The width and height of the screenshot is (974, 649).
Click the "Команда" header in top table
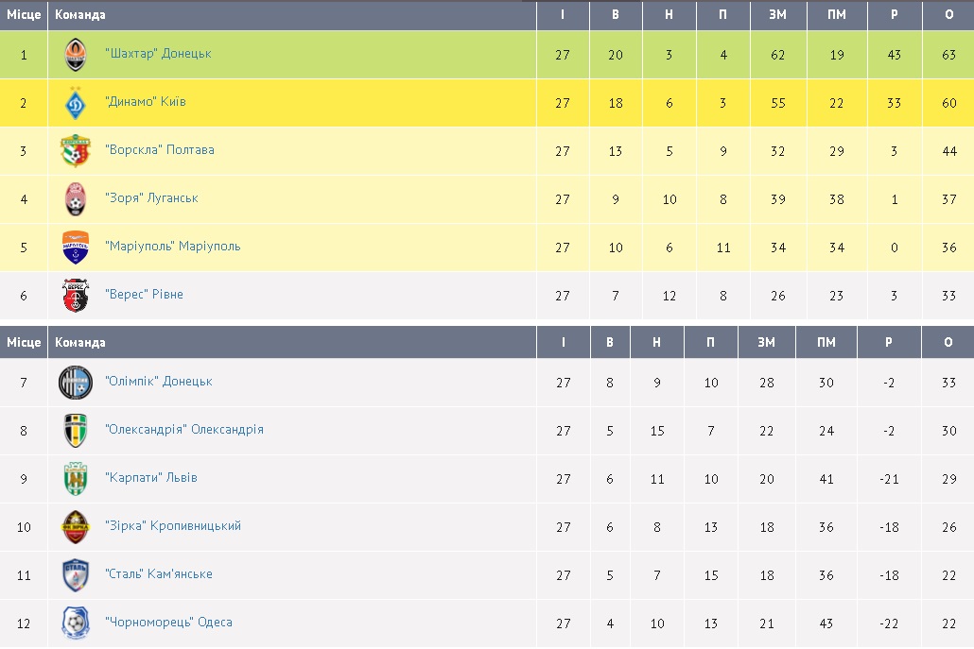click(x=80, y=15)
